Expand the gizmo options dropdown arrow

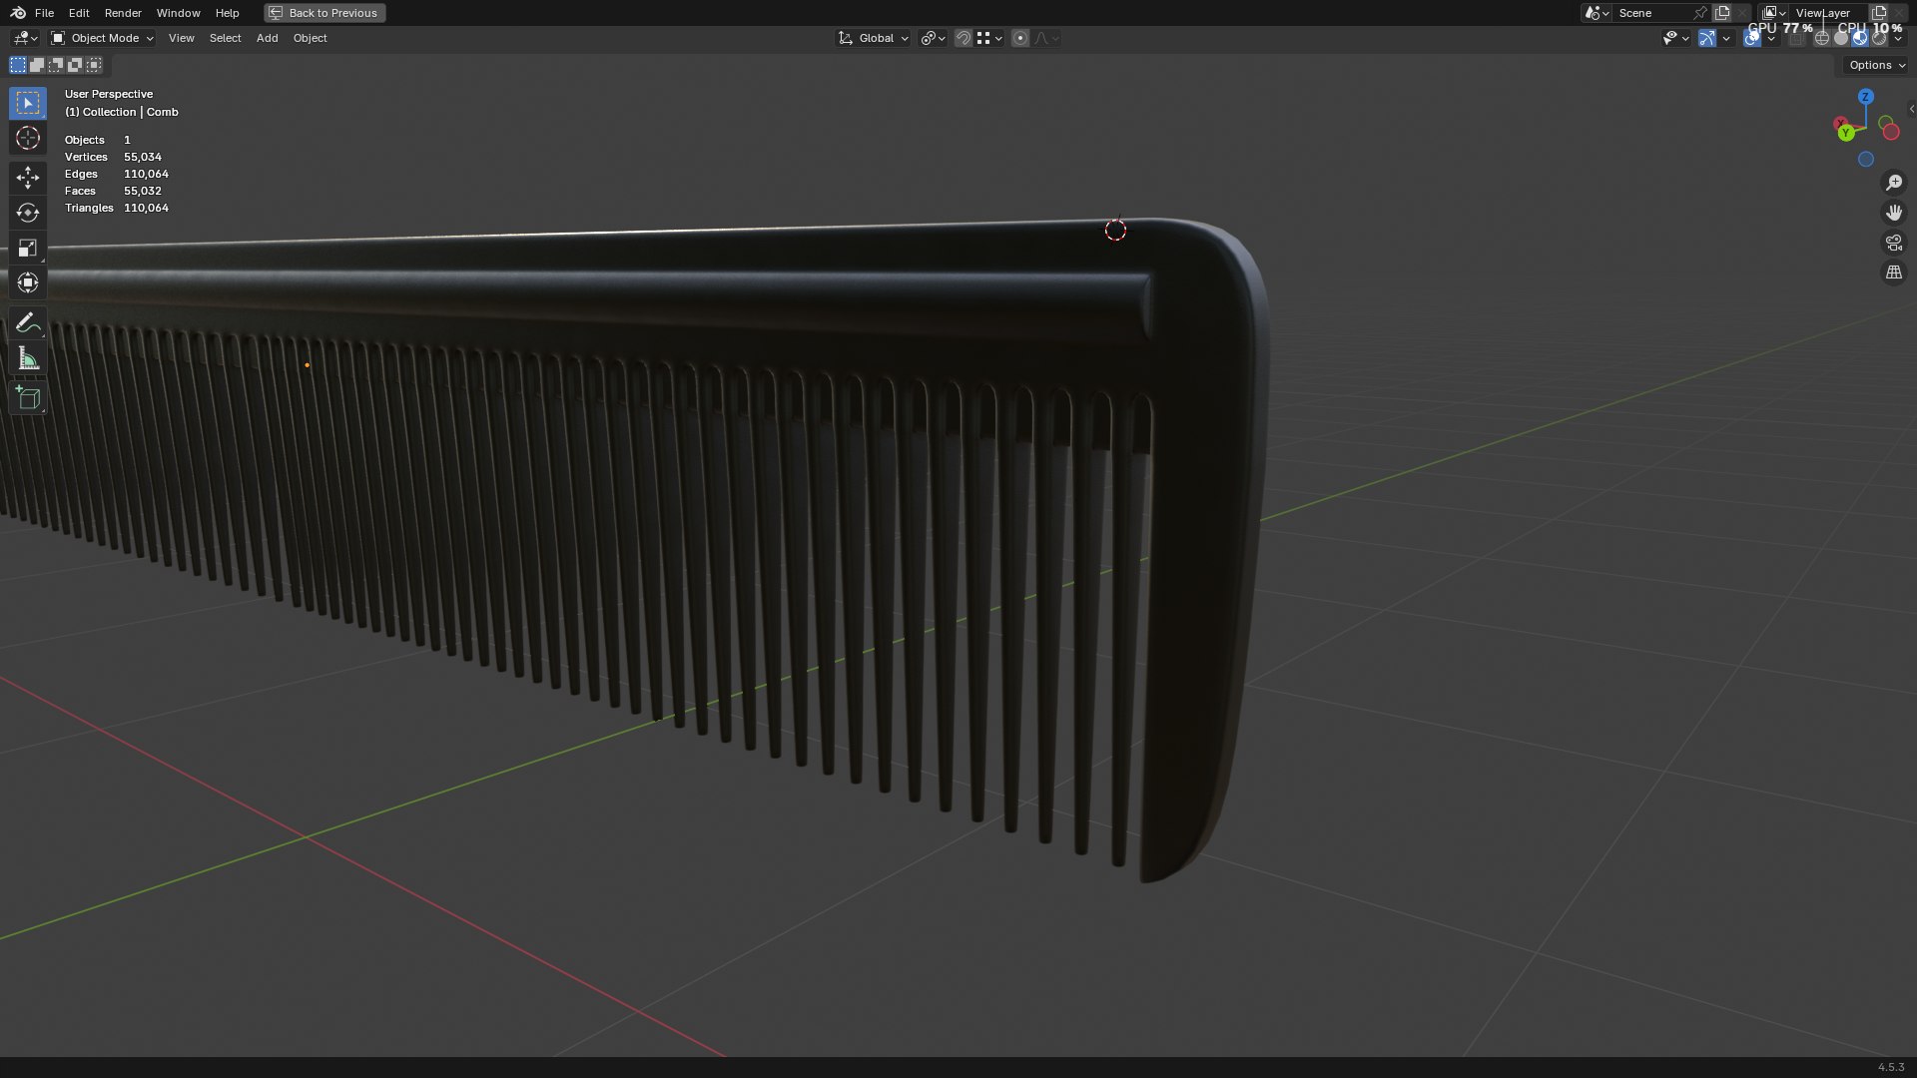1726,38
